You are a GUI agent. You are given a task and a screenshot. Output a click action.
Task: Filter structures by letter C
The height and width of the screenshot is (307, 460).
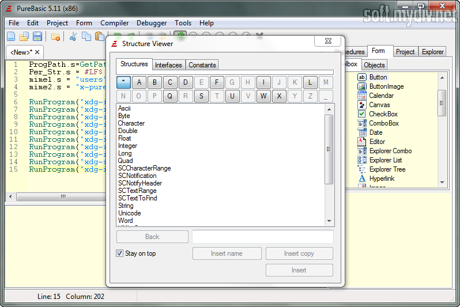tap(170, 82)
